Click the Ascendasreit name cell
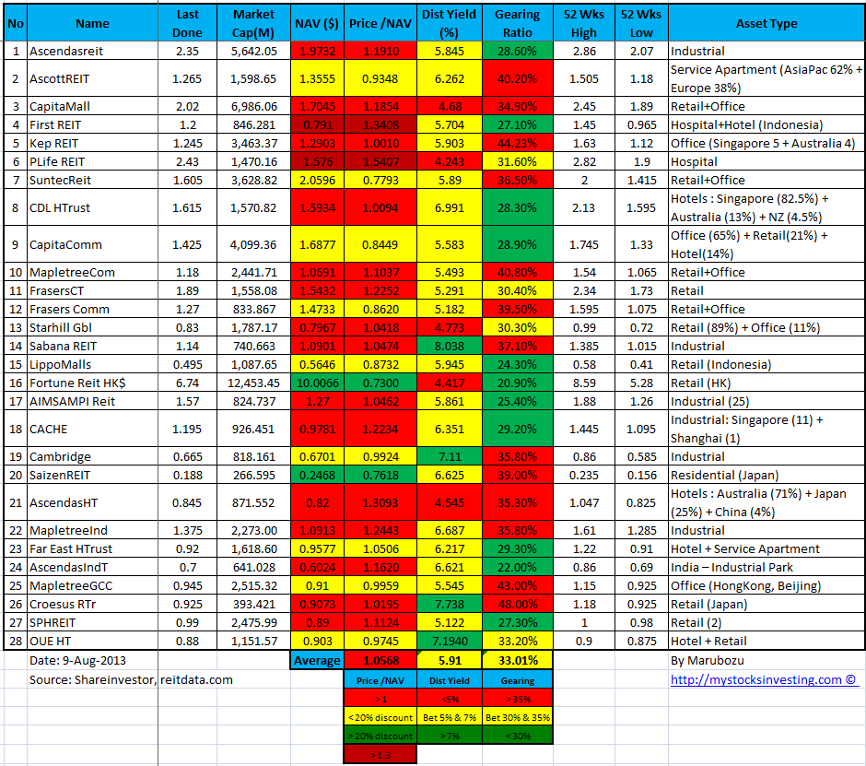This screenshot has height=766, width=866. click(92, 51)
